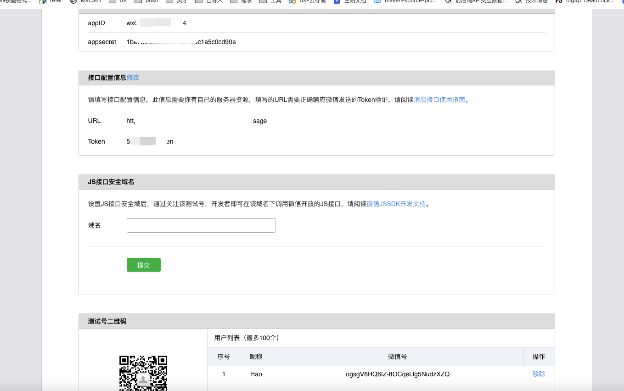Click the test account QR code image
This screenshot has width=624, height=391.
[143, 373]
